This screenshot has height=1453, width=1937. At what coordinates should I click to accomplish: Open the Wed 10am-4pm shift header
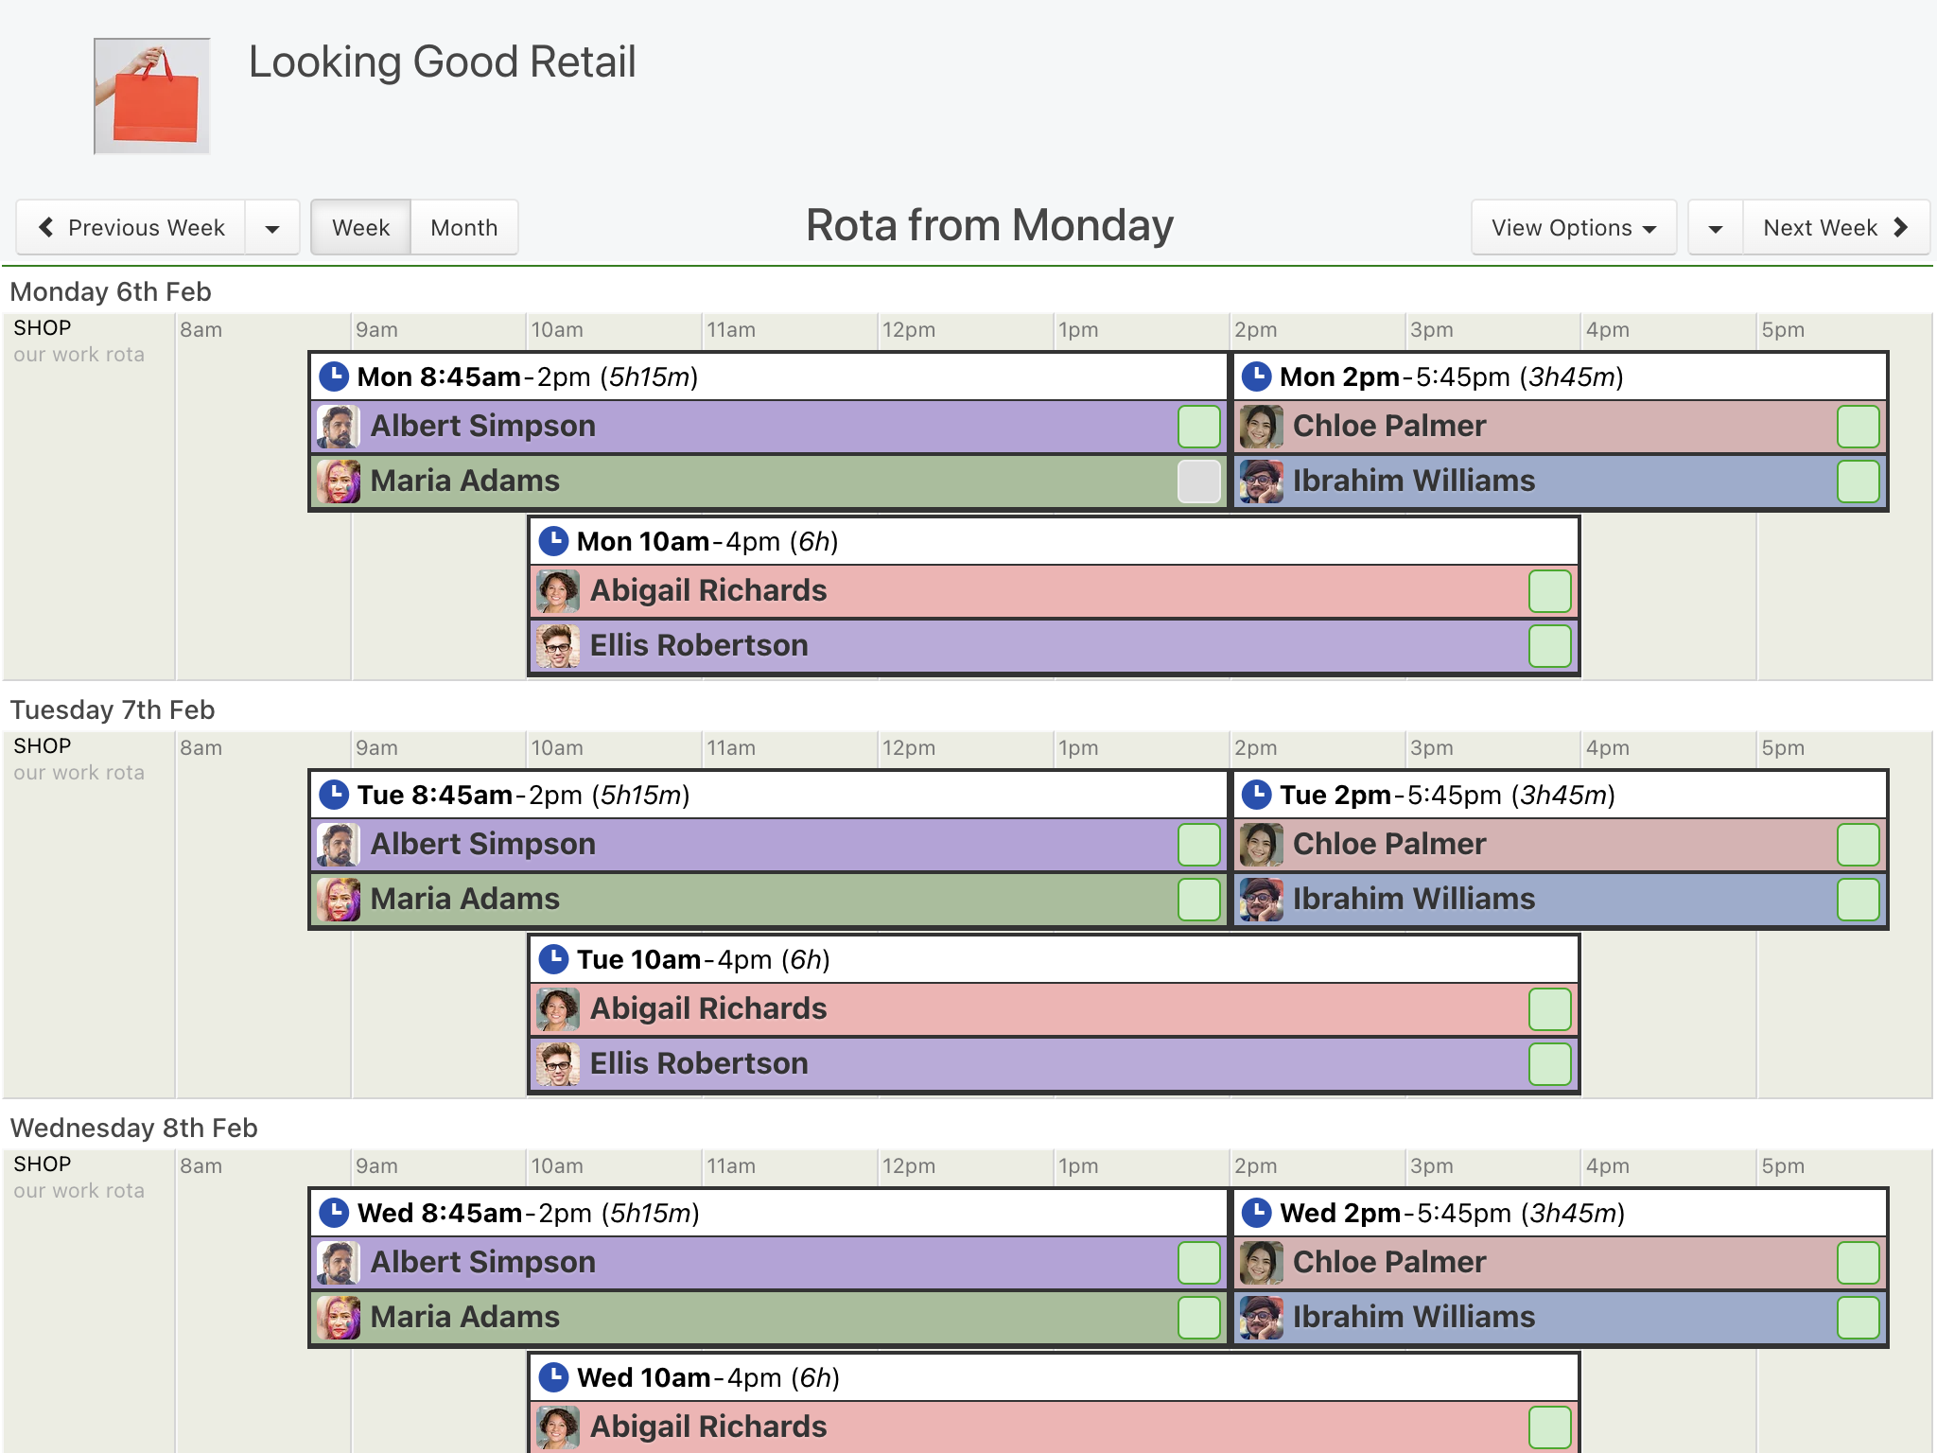point(1054,1377)
